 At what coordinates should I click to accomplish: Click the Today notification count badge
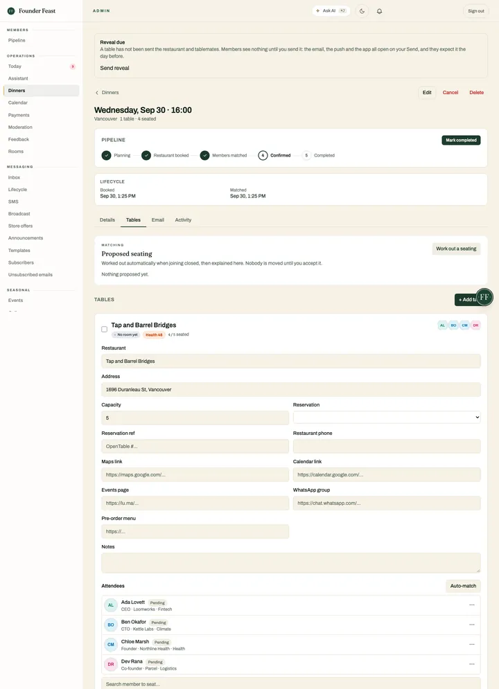[73, 66]
